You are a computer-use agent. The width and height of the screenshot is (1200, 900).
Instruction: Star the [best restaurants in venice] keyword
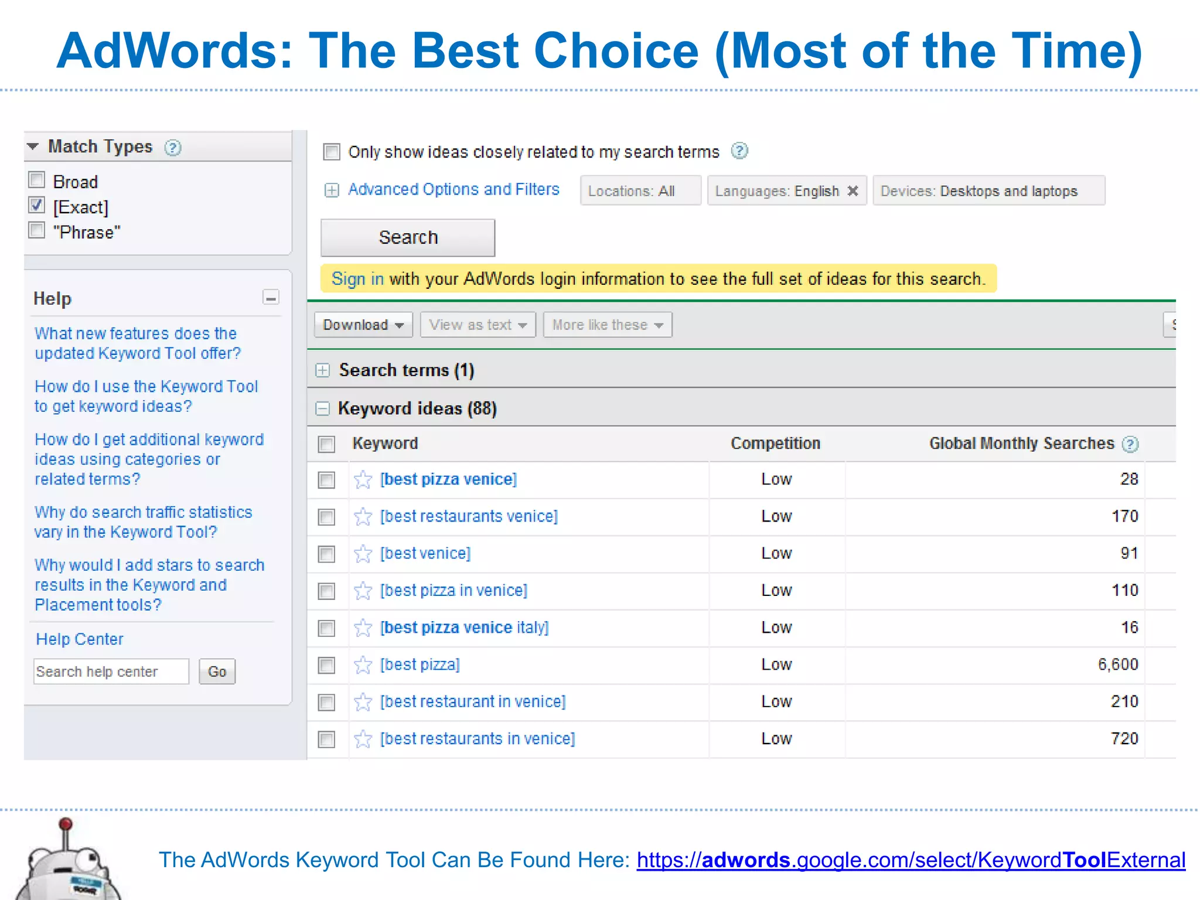tap(363, 739)
